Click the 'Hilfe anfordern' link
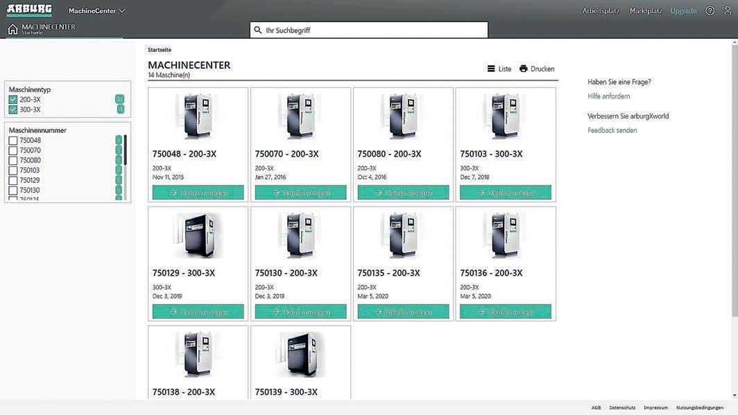 [x=608, y=96]
